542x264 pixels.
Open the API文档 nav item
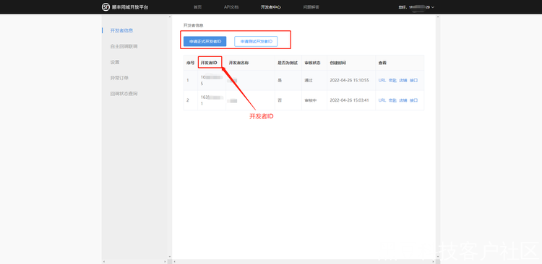[231, 7]
